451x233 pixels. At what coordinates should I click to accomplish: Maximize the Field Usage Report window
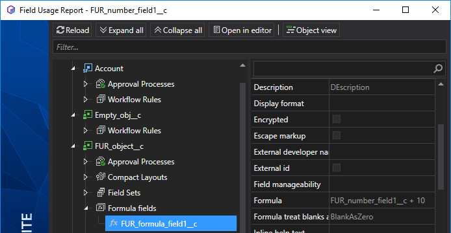[x=406, y=10]
